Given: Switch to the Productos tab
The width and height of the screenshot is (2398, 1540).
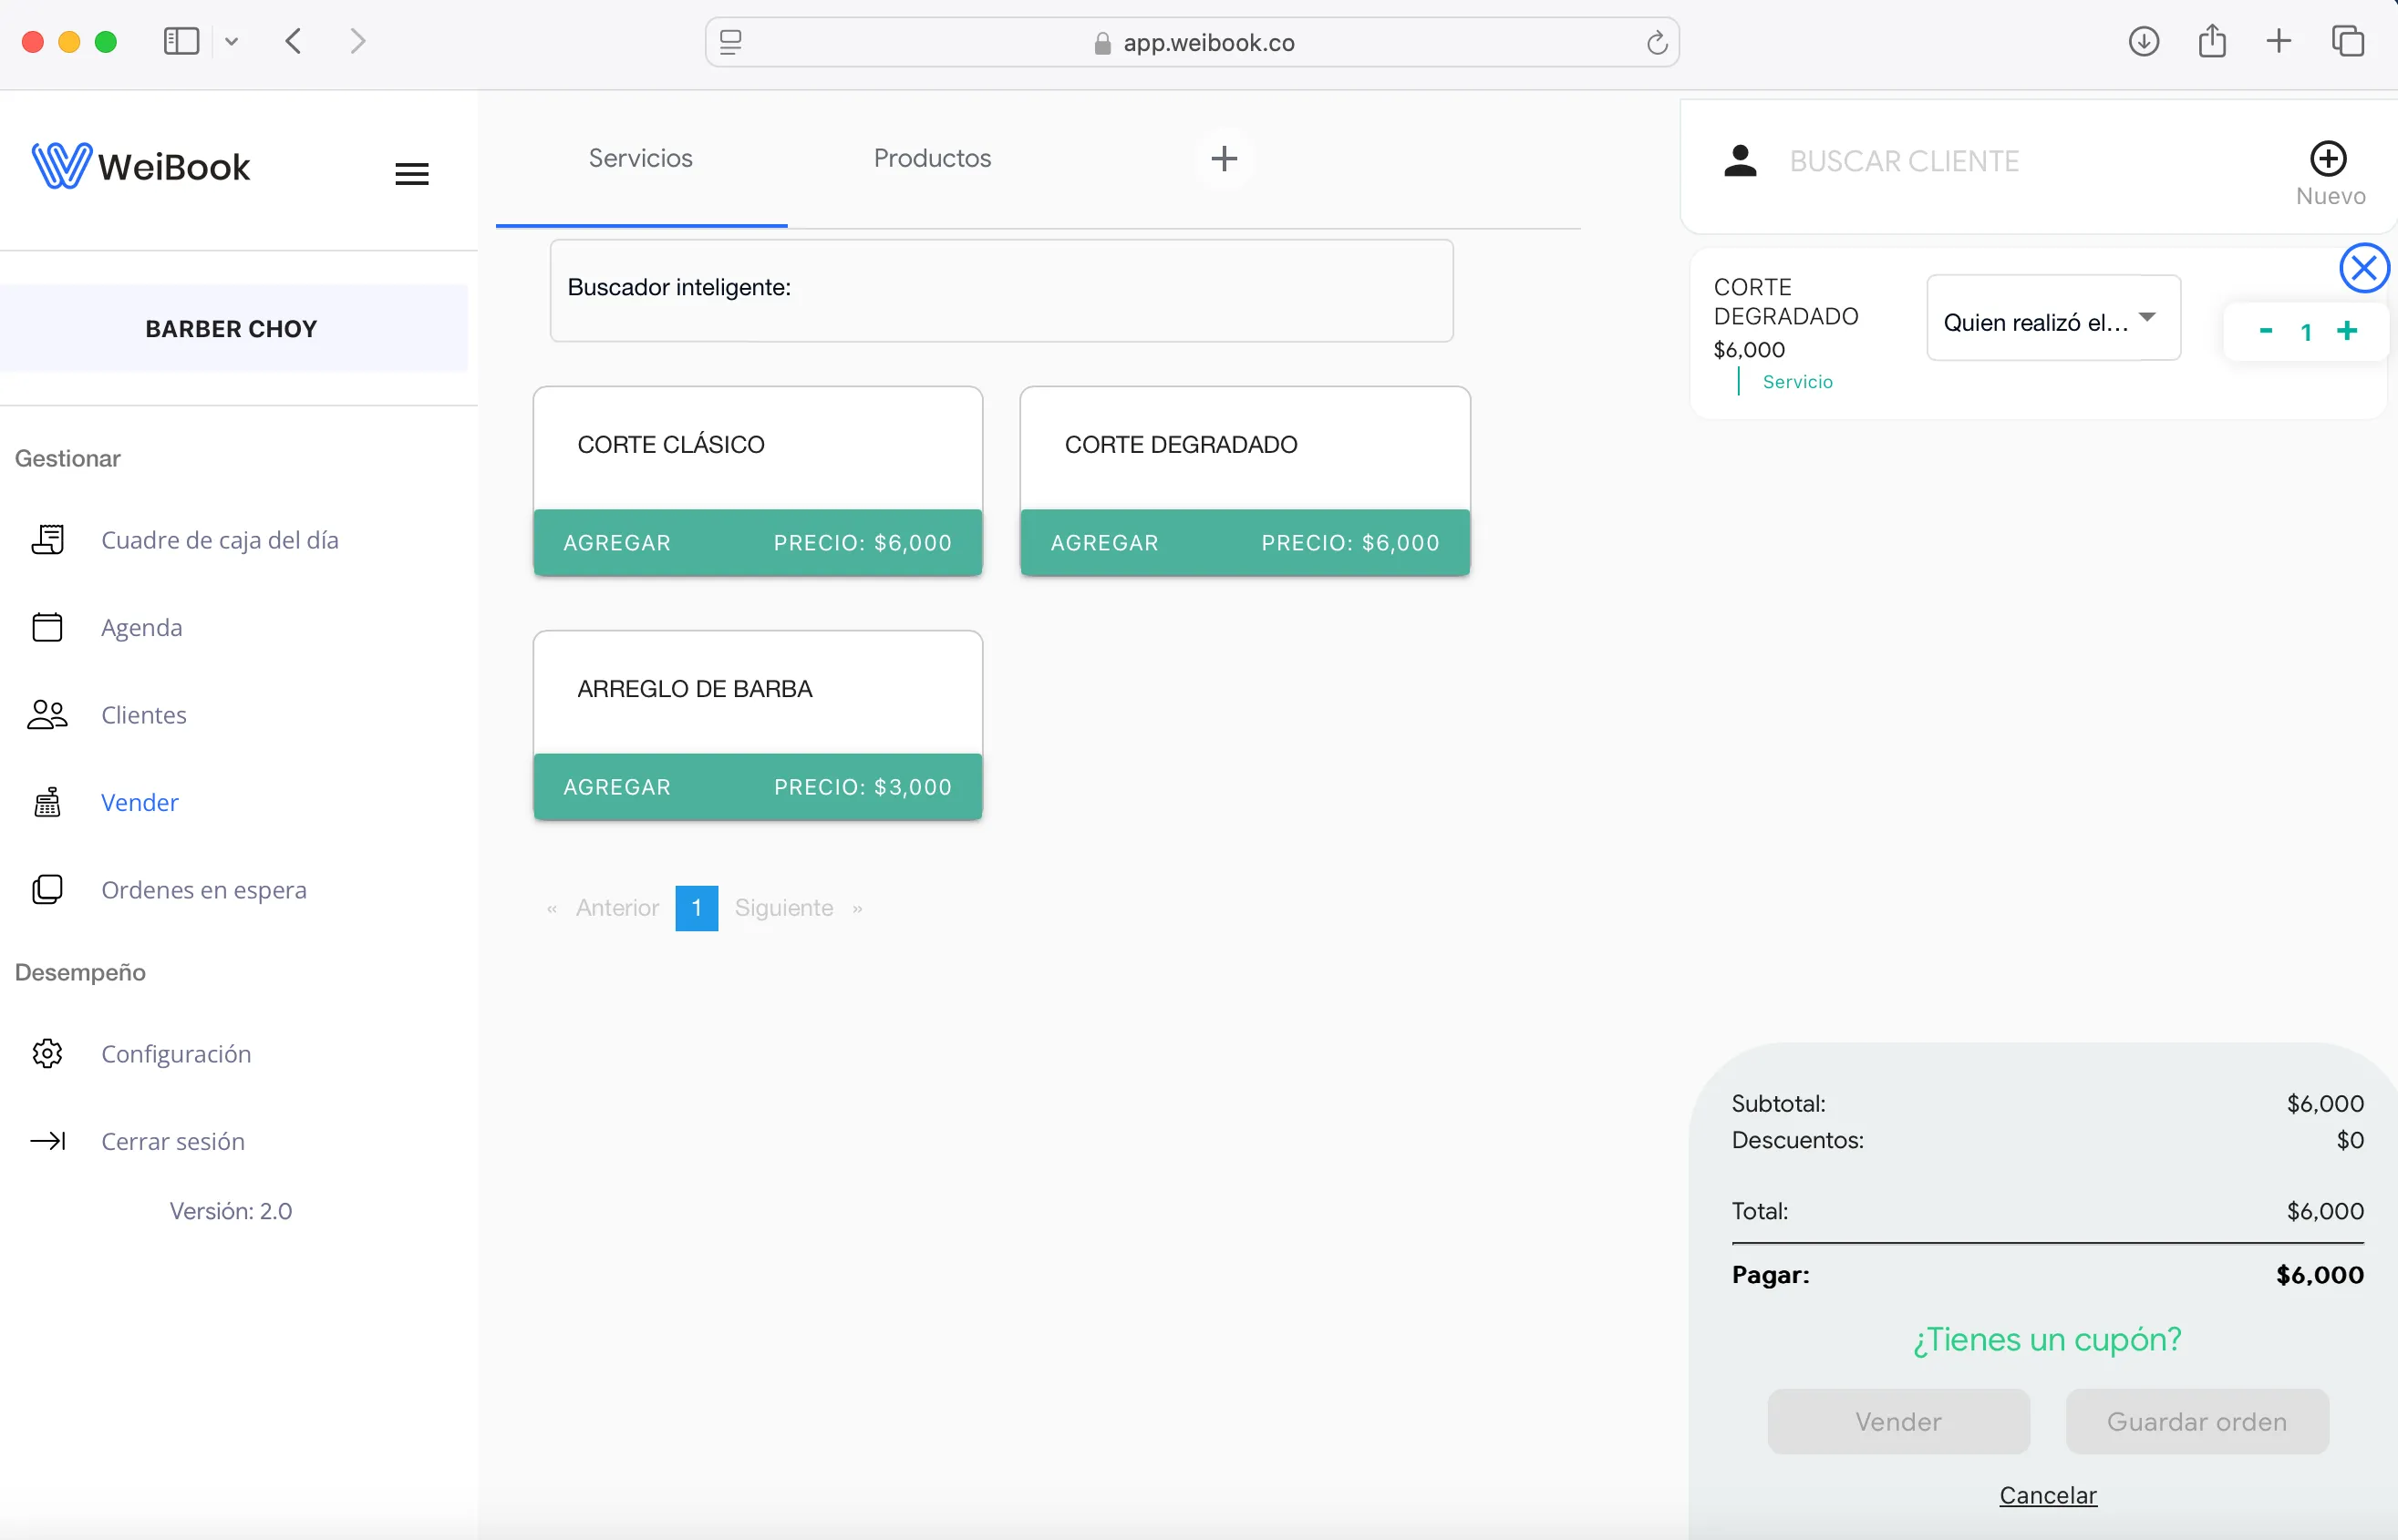Looking at the screenshot, I should click(x=931, y=158).
